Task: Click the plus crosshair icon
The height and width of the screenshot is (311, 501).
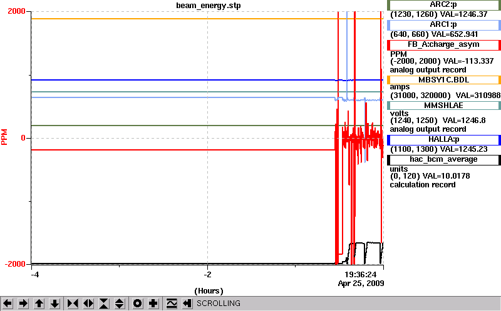Action: (153, 304)
